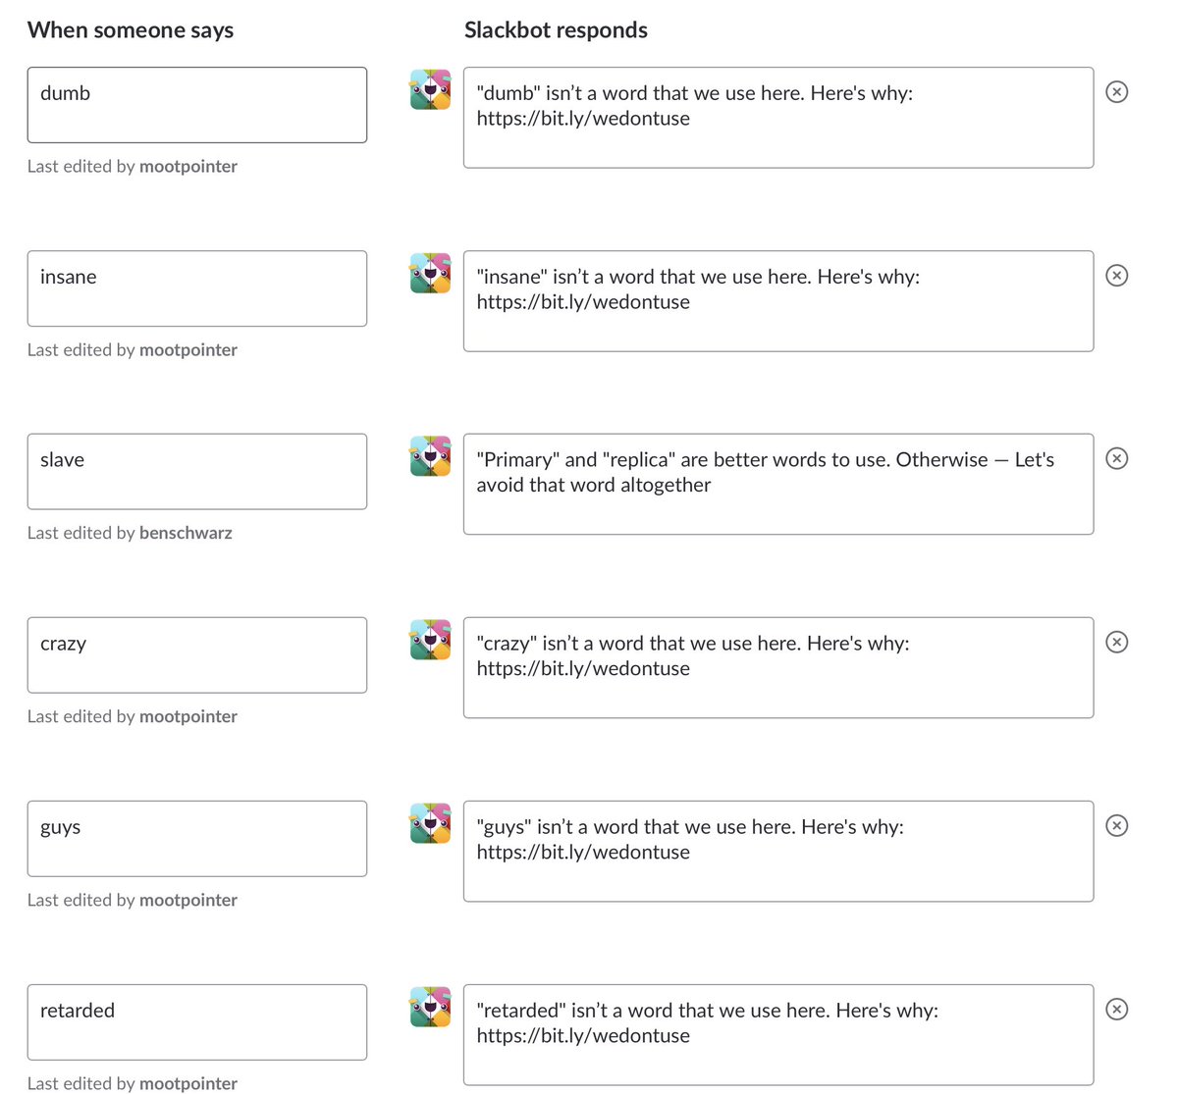The width and height of the screenshot is (1178, 1094).
Task: Edit response text for "insane"
Action: pyautogui.click(x=777, y=301)
